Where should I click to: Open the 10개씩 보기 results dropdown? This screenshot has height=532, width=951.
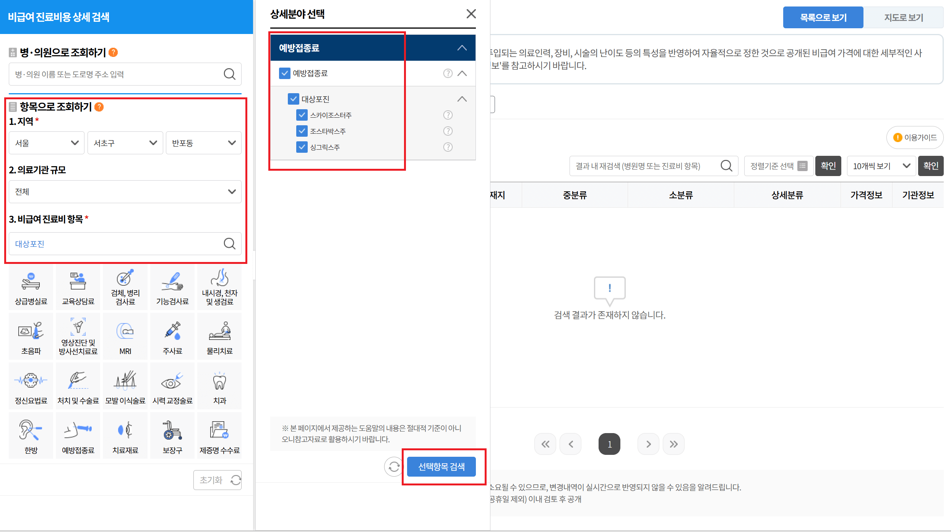tap(881, 166)
